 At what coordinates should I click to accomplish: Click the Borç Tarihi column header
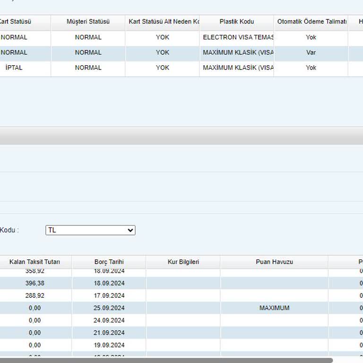(x=109, y=262)
